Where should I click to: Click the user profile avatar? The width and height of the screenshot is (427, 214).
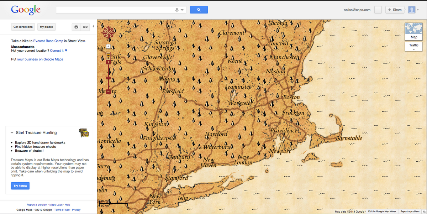tap(412, 10)
